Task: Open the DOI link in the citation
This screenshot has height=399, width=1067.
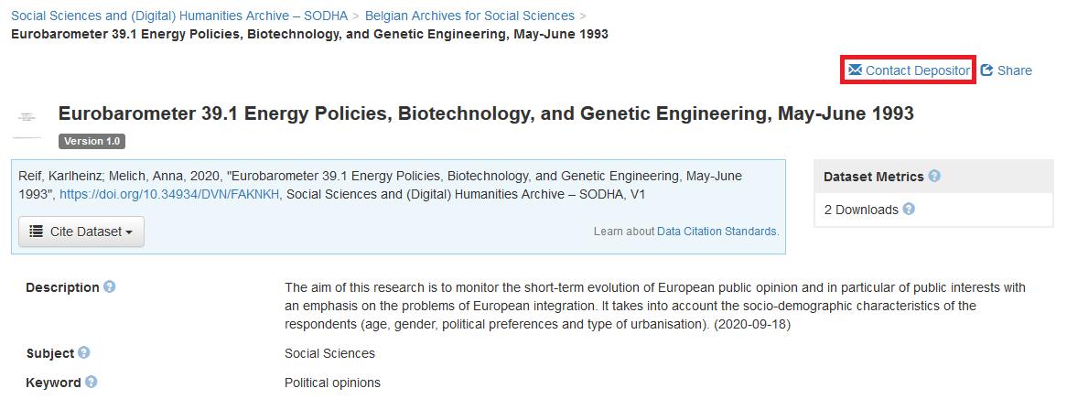Action: click(169, 195)
